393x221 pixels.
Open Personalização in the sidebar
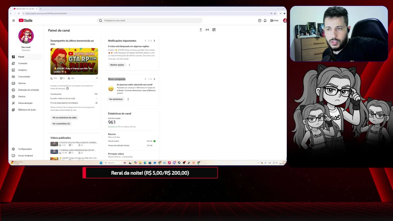(26, 103)
